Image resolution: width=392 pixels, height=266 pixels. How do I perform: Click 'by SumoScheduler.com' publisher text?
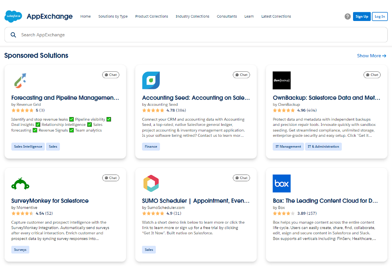163,208
